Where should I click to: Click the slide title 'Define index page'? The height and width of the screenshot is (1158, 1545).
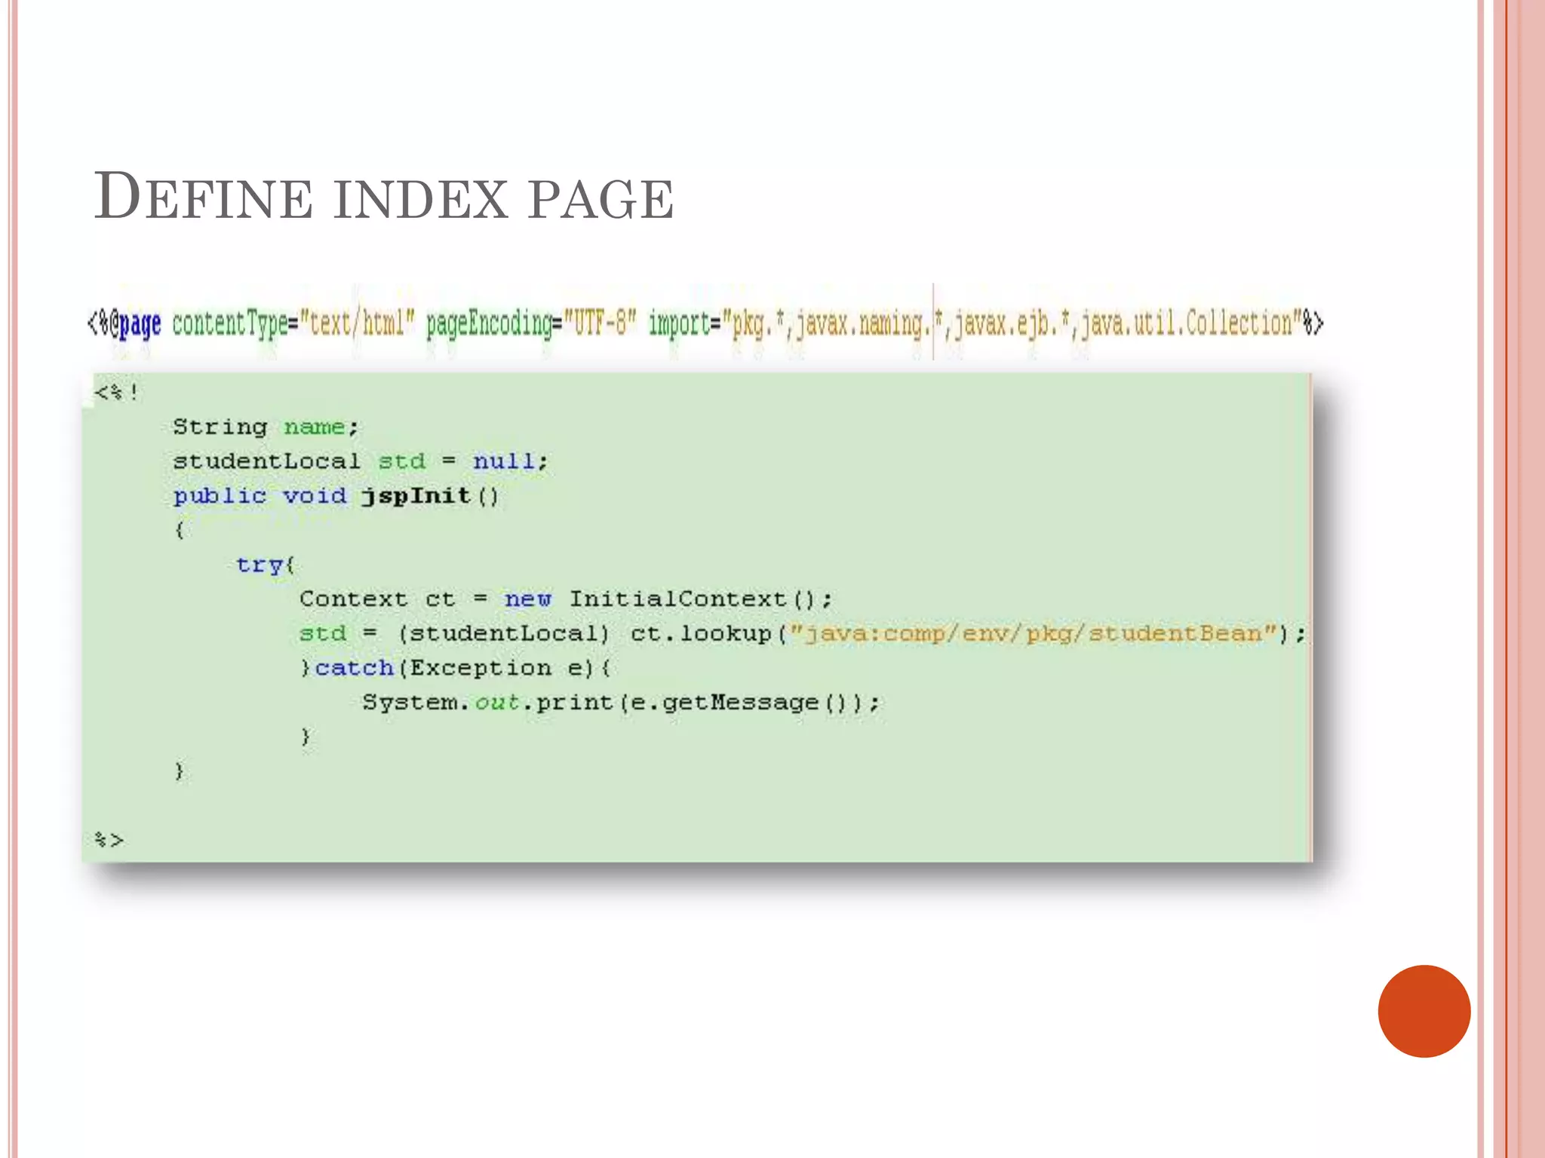(383, 197)
